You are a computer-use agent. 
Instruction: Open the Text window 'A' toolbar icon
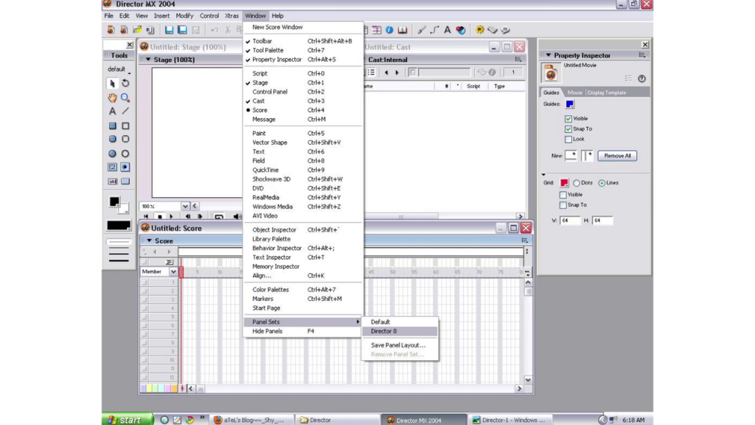coord(448,30)
